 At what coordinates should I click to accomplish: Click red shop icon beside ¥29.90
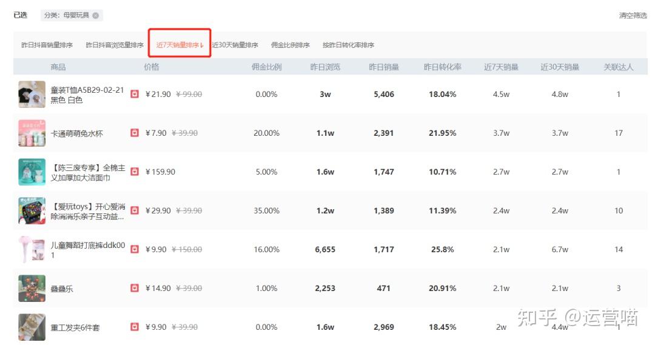point(135,210)
